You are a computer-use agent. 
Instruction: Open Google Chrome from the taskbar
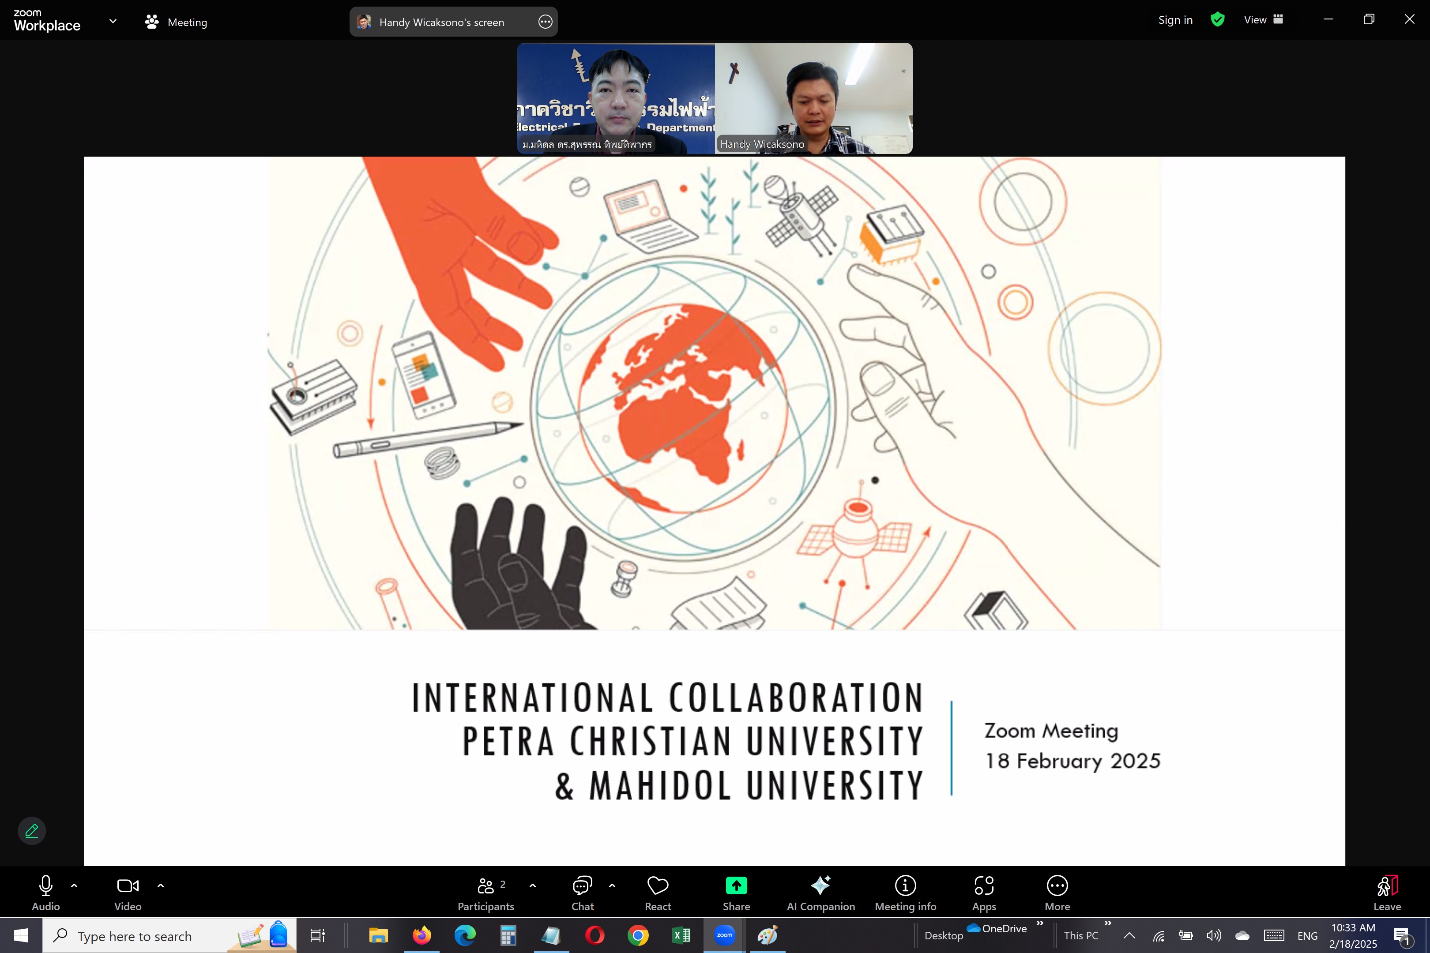point(638,935)
